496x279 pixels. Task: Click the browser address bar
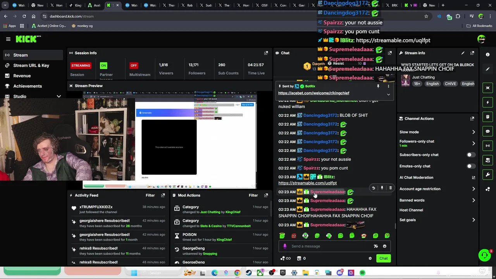point(232,16)
